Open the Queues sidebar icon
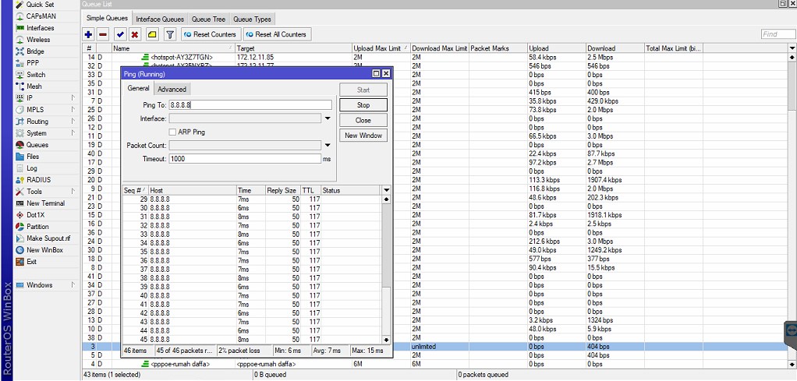This screenshot has height=381, width=797. point(19,145)
